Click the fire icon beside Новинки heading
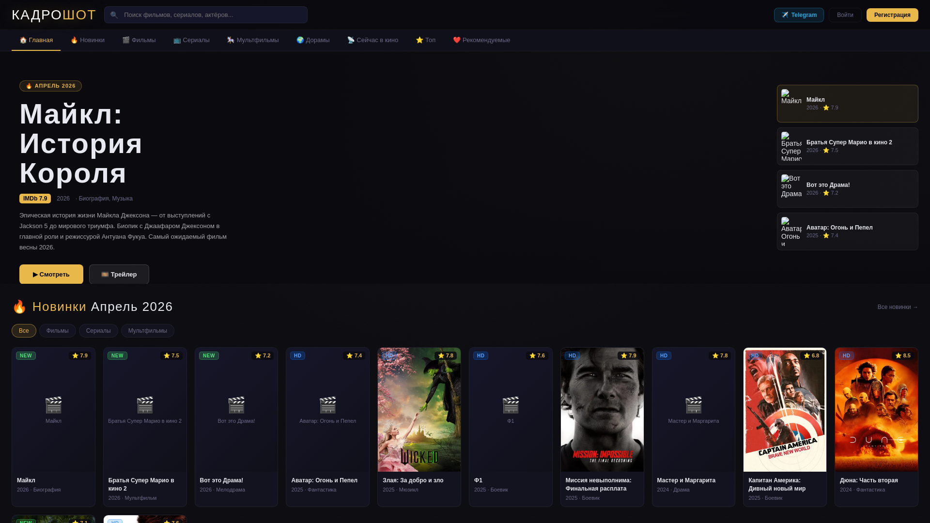930x523 pixels. [19, 307]
